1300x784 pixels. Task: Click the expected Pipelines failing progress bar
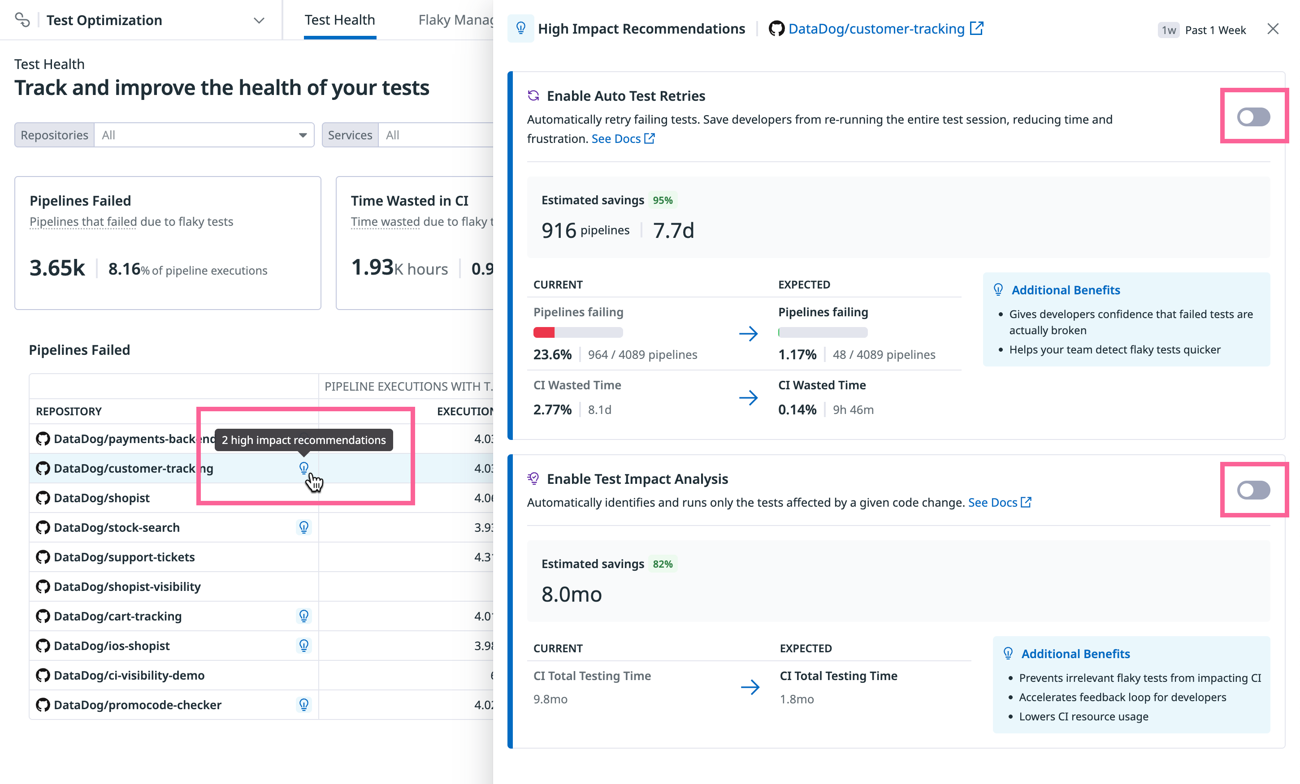pyautogui.click(x=823, y=332)
